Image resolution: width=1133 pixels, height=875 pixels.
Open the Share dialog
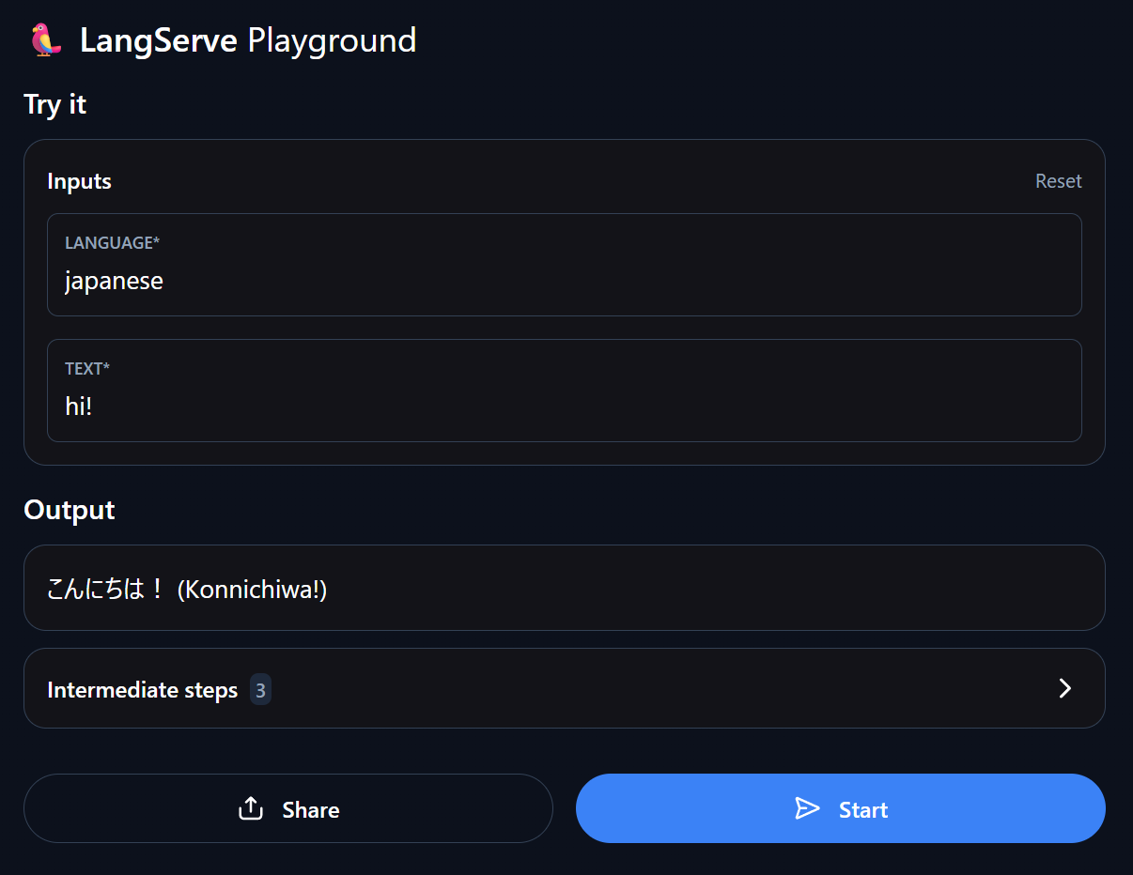tap(288, 807)
